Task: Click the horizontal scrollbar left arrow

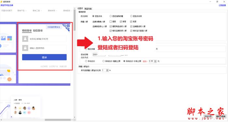Action: tap(1, 120)
